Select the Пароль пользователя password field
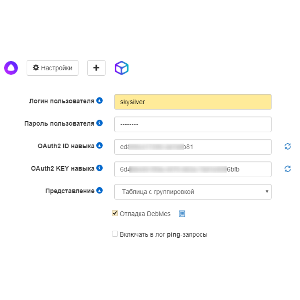300x300 pixels. click(193, 124)
